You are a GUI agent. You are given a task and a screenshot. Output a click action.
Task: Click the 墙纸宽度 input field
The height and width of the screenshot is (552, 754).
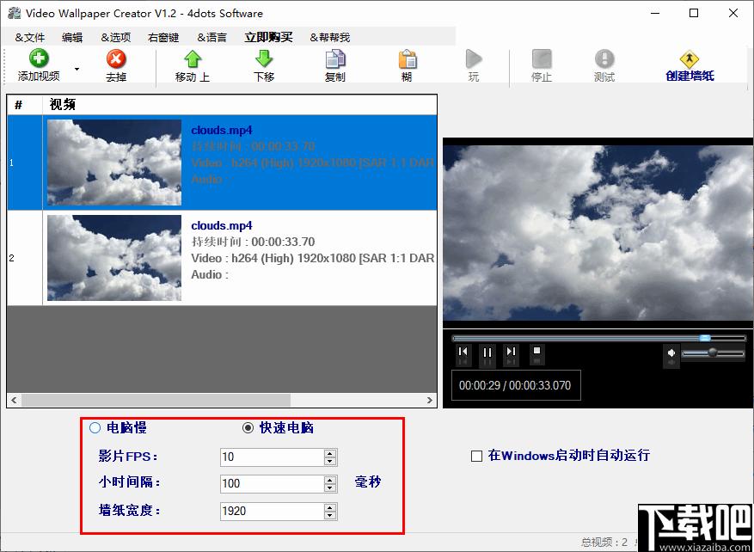(x=273, y=511)
